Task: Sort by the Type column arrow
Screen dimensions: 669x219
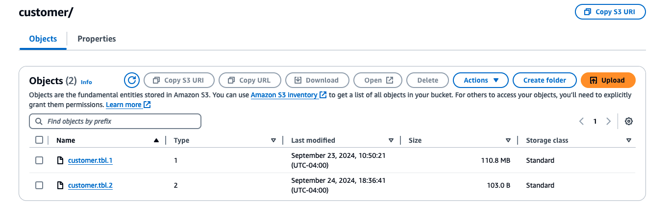Action: (x=273, y=140)
